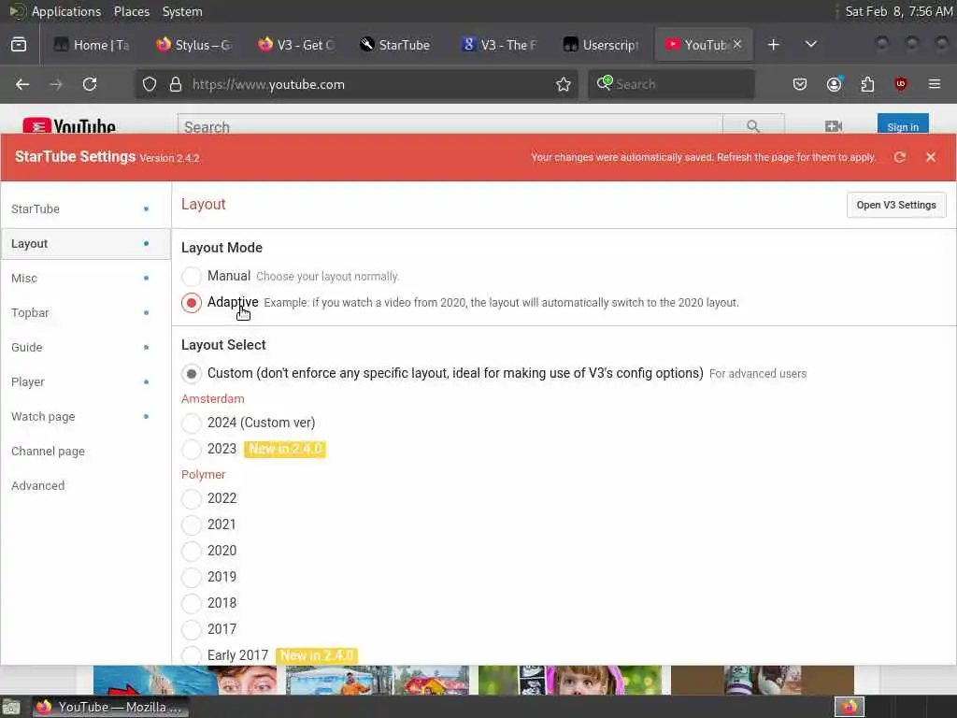Close the YouTube tab

tap(737, 44)
